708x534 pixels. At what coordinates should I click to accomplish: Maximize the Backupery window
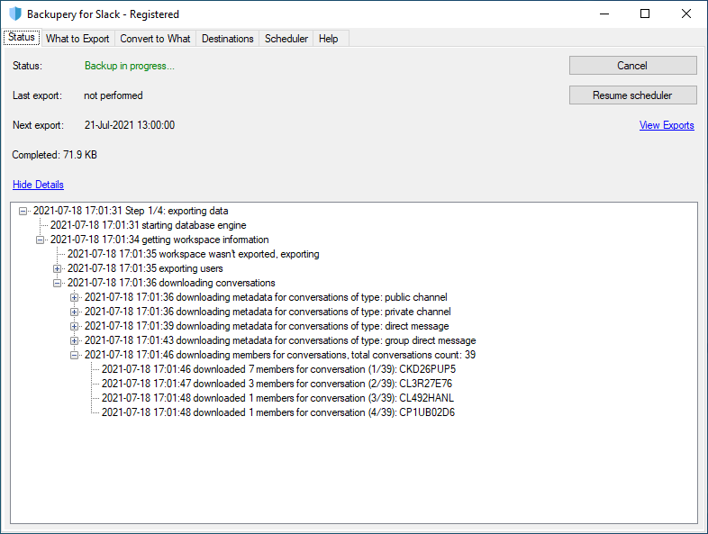click(x=645, y=14)
